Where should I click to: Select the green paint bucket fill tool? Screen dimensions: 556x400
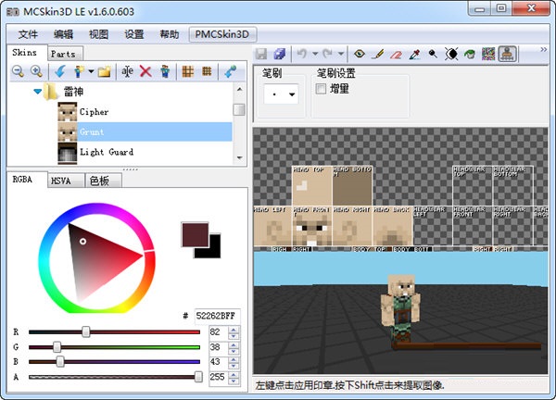470,54
